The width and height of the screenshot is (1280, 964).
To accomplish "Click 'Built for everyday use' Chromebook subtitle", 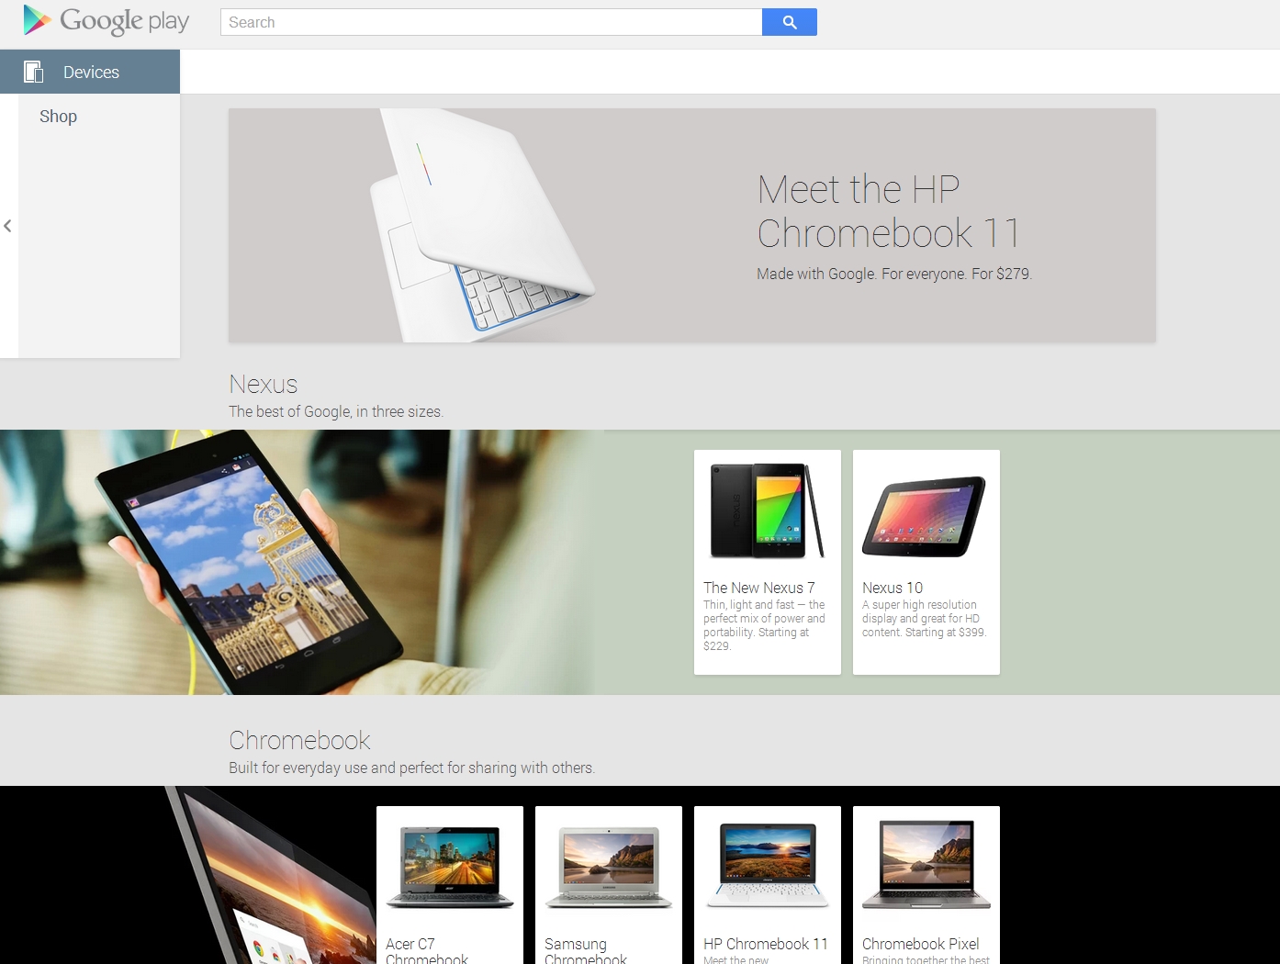I will [411, 768].
